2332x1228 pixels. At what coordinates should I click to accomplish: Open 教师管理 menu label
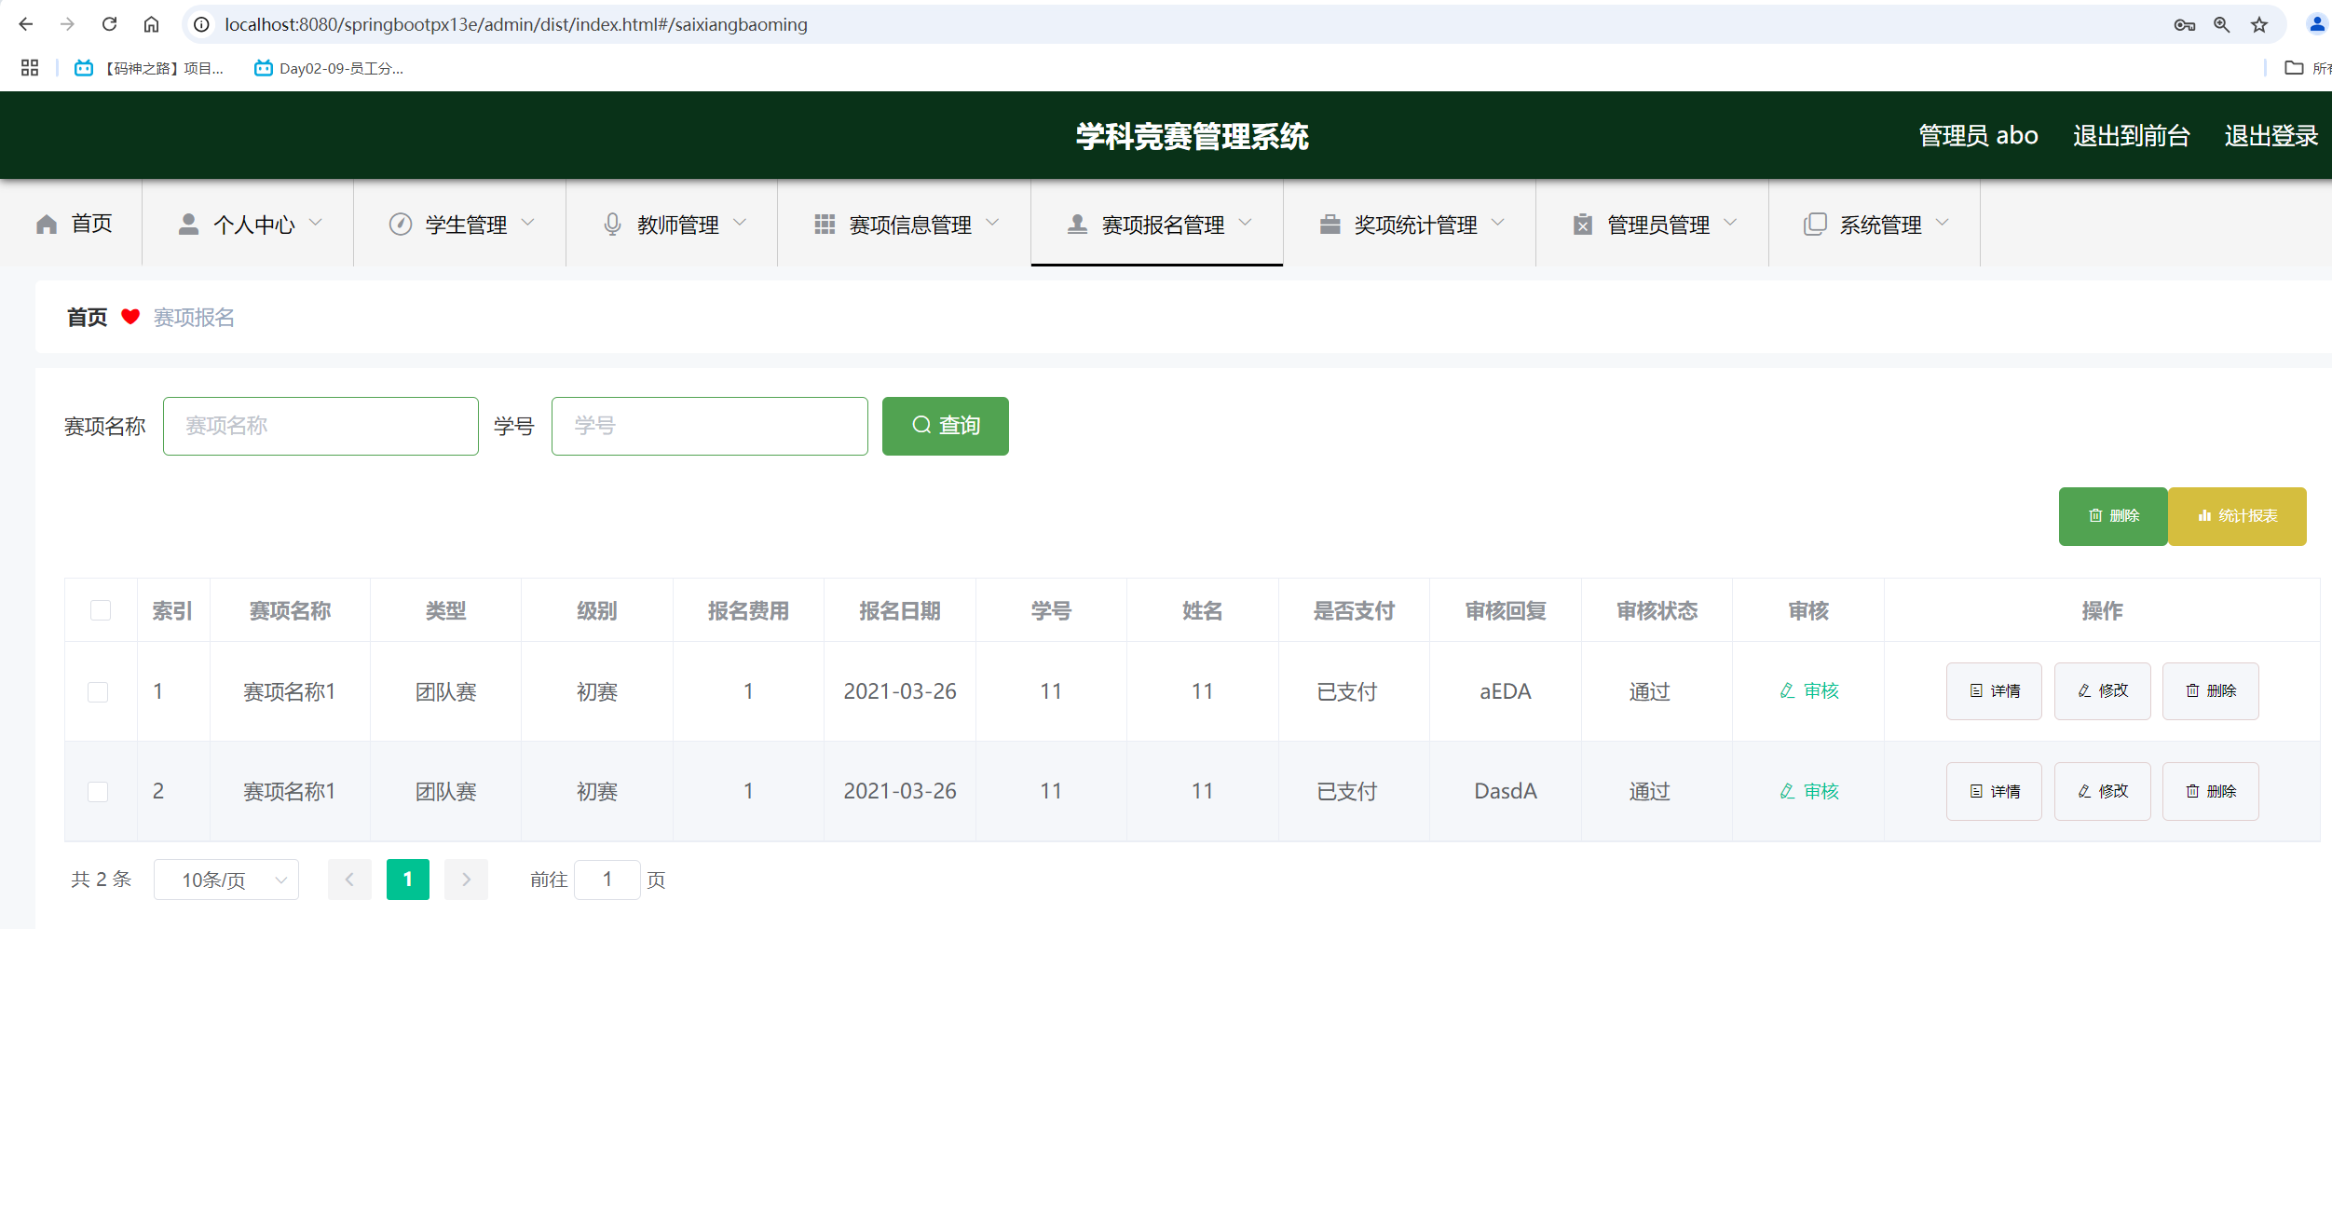[678, 225]
